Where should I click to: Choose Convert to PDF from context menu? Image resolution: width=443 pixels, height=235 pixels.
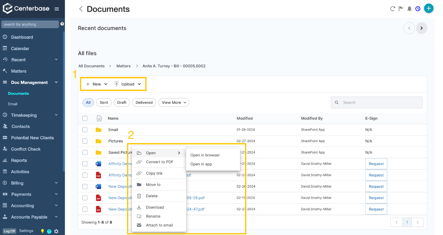coord(160,162)
